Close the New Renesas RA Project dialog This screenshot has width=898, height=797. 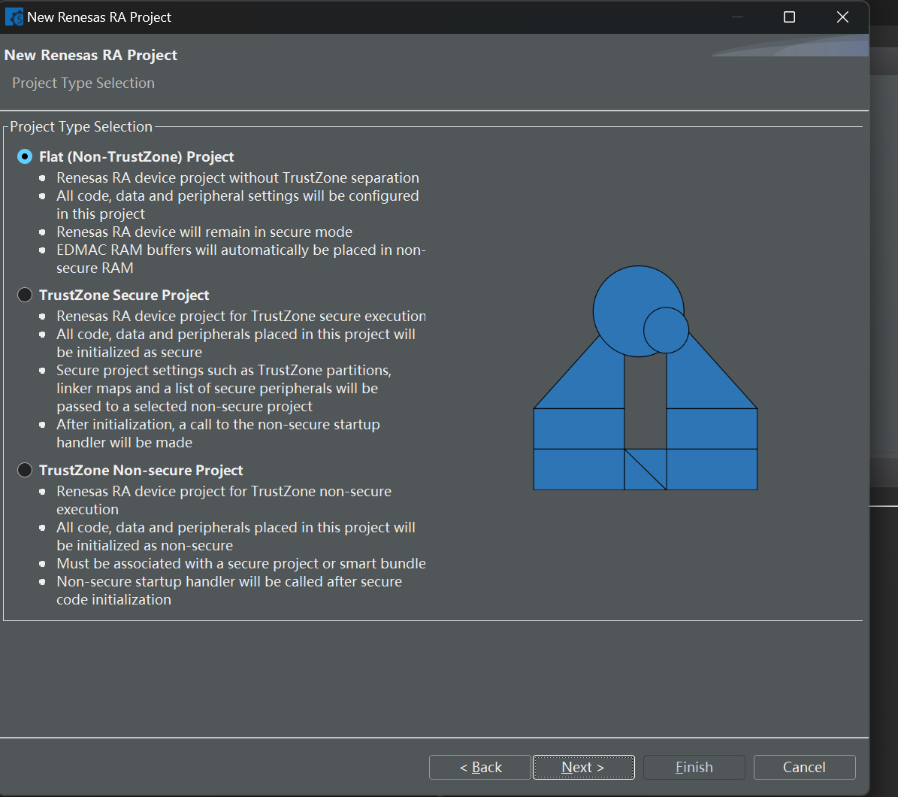click(842, 17)
